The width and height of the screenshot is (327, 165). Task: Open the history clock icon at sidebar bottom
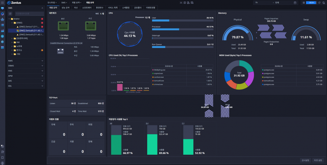pos(3,146)
